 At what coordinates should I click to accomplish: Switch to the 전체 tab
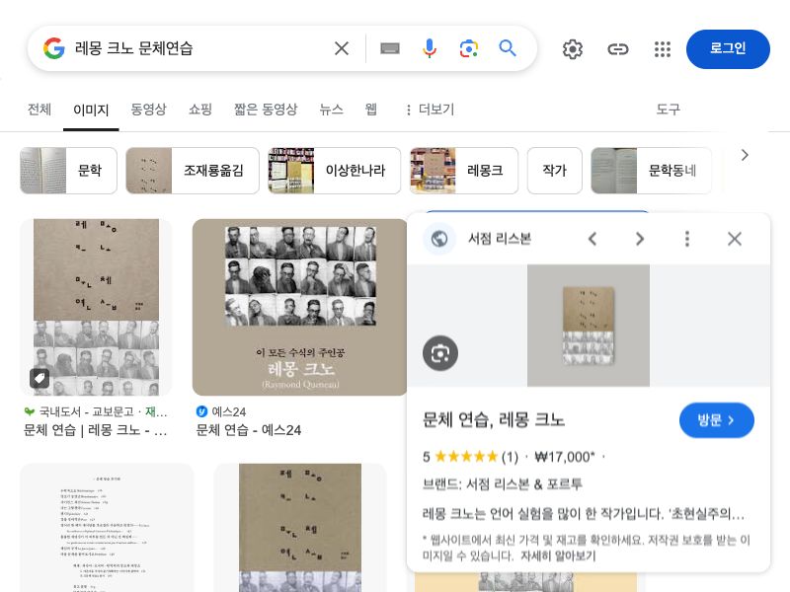[x=39, y=110]
